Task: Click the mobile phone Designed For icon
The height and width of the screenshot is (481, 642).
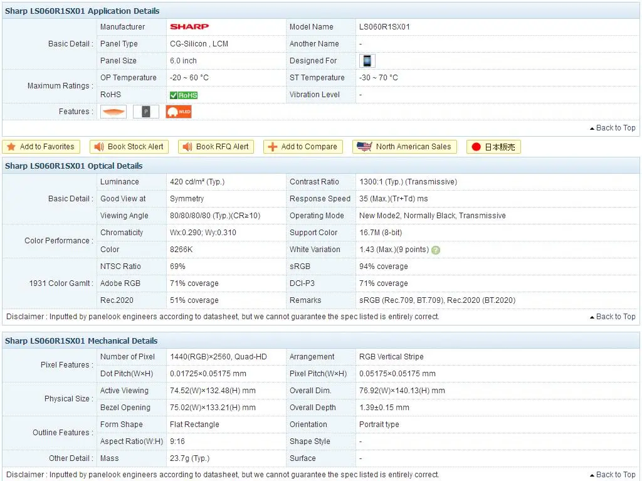Action: coord(367,61)
